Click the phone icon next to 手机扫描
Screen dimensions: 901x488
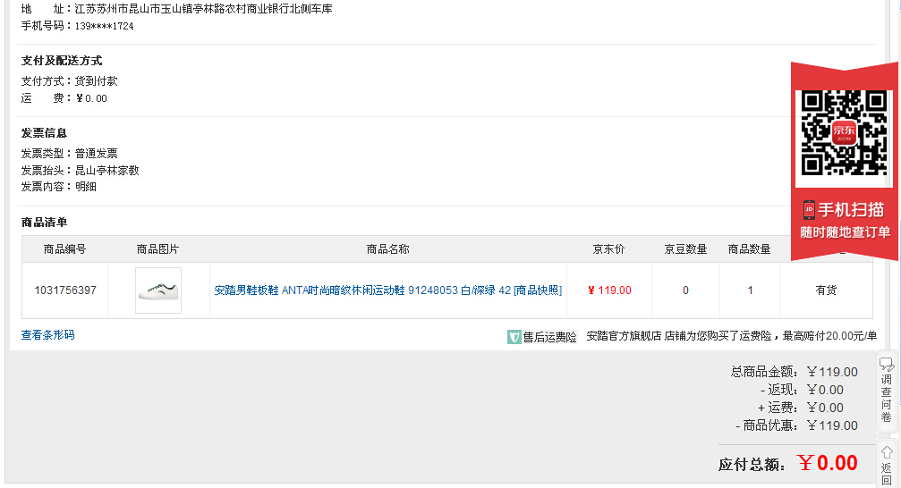pos(809,210)
